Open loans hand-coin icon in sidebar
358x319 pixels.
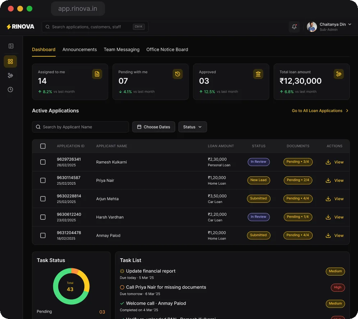(x=10, y=75)
